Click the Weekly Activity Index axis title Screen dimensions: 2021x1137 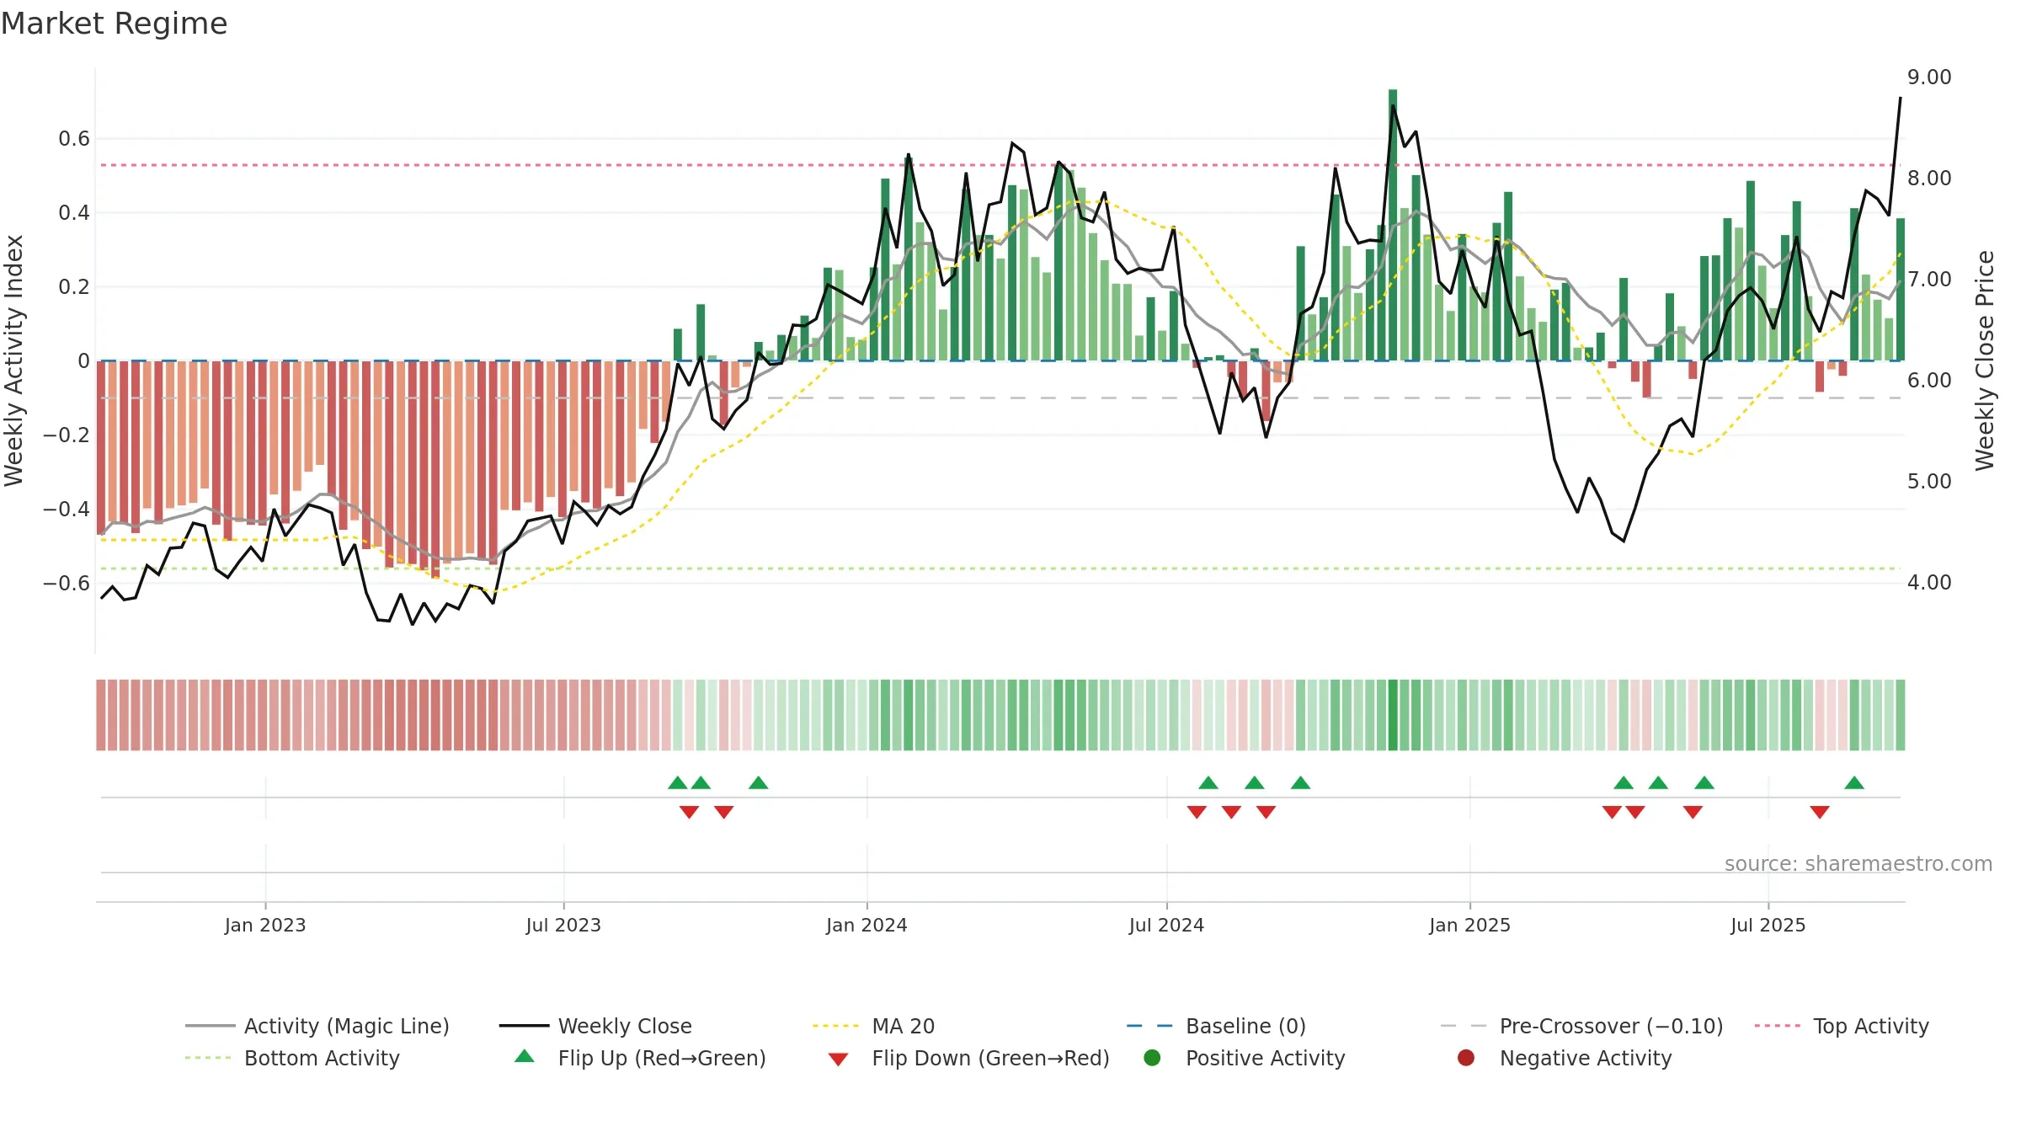point(14,360)
